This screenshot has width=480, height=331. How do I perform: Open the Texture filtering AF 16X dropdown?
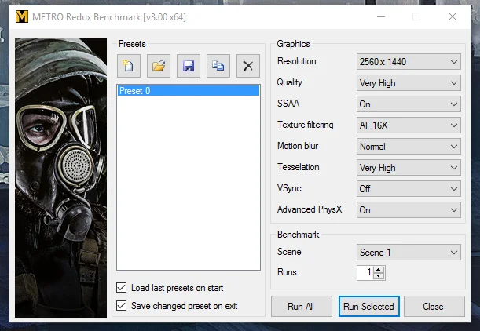409,125
